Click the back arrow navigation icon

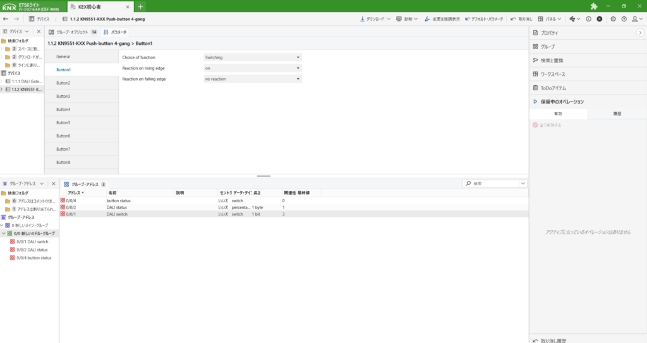coord(6,19)
